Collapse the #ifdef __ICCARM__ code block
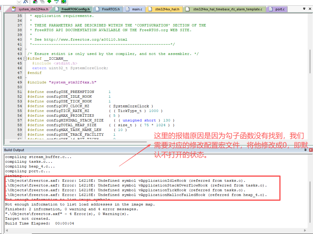This screenshot has width=313, height=234. coord(25,58)
